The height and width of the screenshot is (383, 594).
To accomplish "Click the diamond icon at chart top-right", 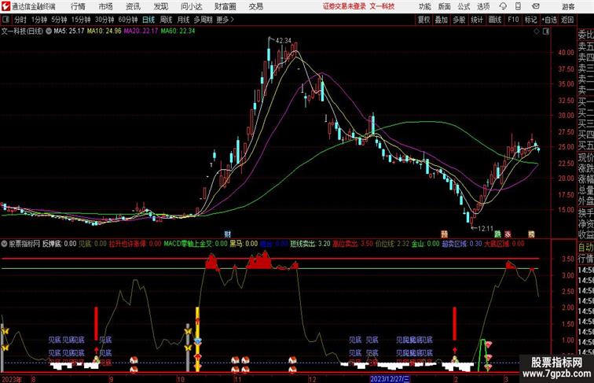I will [x=537, y=31].
